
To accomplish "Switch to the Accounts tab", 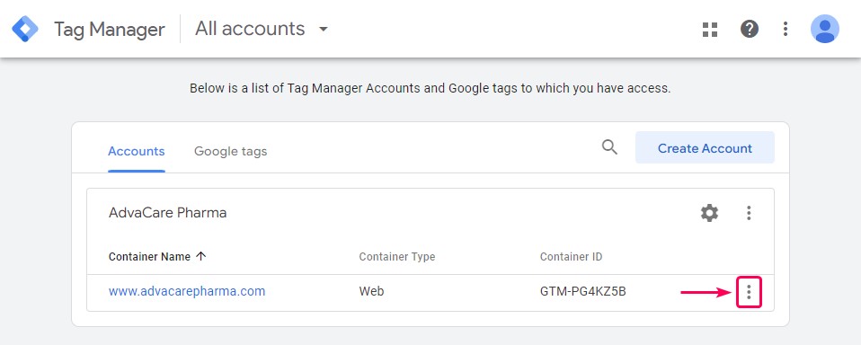I will pos(137,151).
